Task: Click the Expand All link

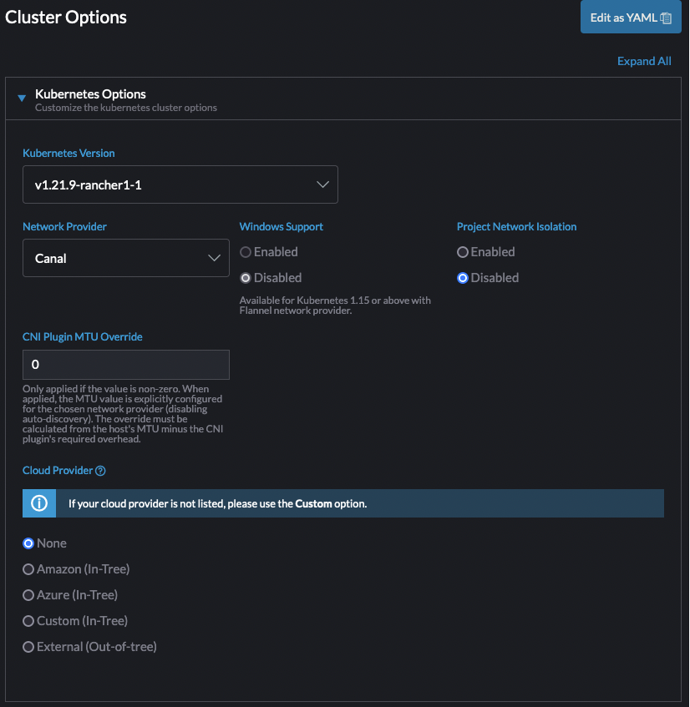Action: 643,61
